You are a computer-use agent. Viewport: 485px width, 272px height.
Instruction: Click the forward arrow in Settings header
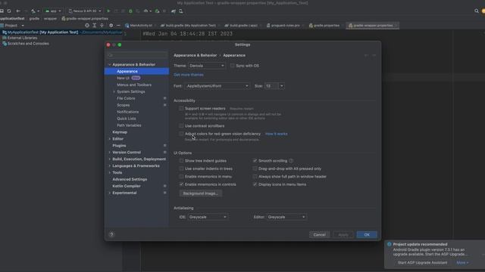coord(374,55)
